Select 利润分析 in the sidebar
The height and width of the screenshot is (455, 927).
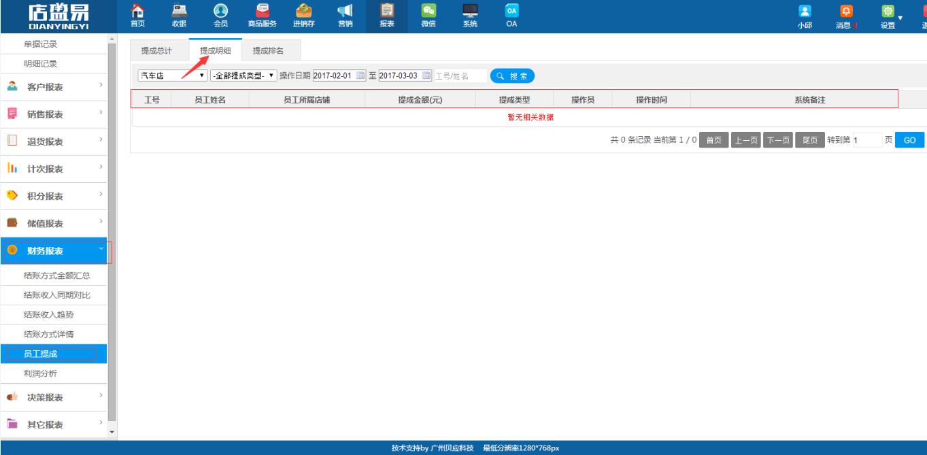(42, 372)
